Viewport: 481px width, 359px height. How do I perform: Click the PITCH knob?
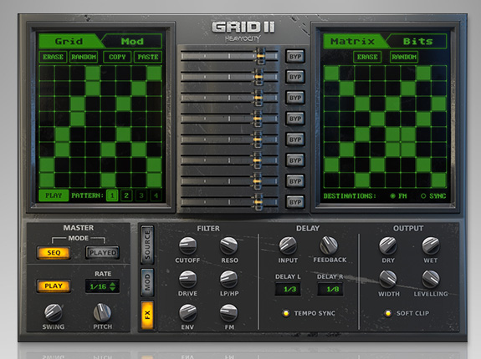coord(102,313)
